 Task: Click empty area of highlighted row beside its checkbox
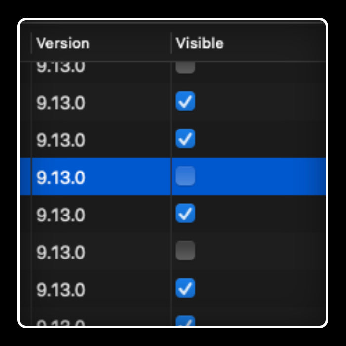click(260, 176)
